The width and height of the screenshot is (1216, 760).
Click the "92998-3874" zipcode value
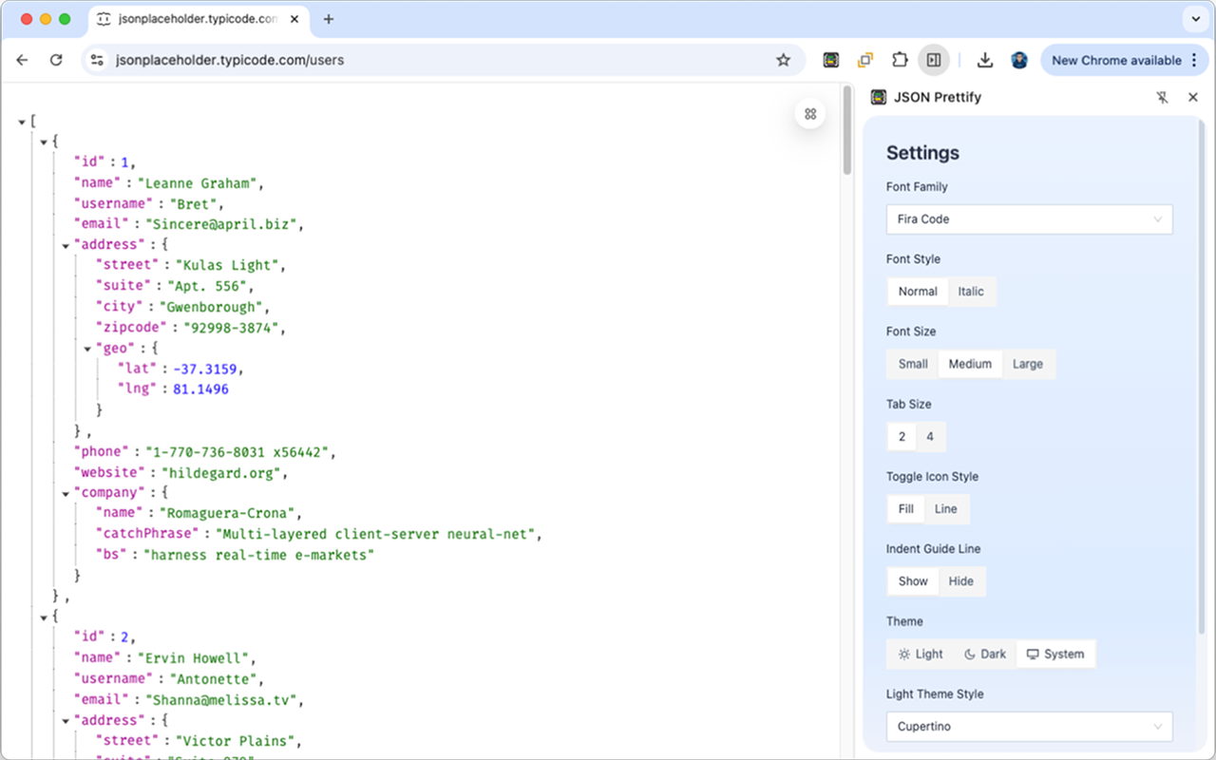[x=233, y=328]
